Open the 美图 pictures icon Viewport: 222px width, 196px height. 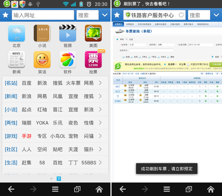pos(93,33)
